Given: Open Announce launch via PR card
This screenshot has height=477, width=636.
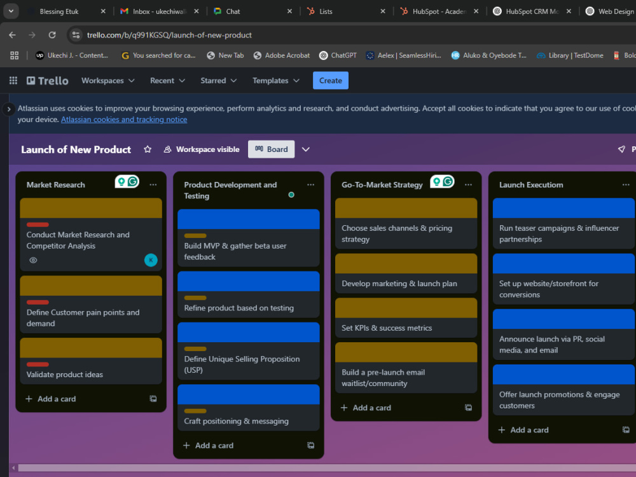Looking at the screenshot, I should 563,335.
